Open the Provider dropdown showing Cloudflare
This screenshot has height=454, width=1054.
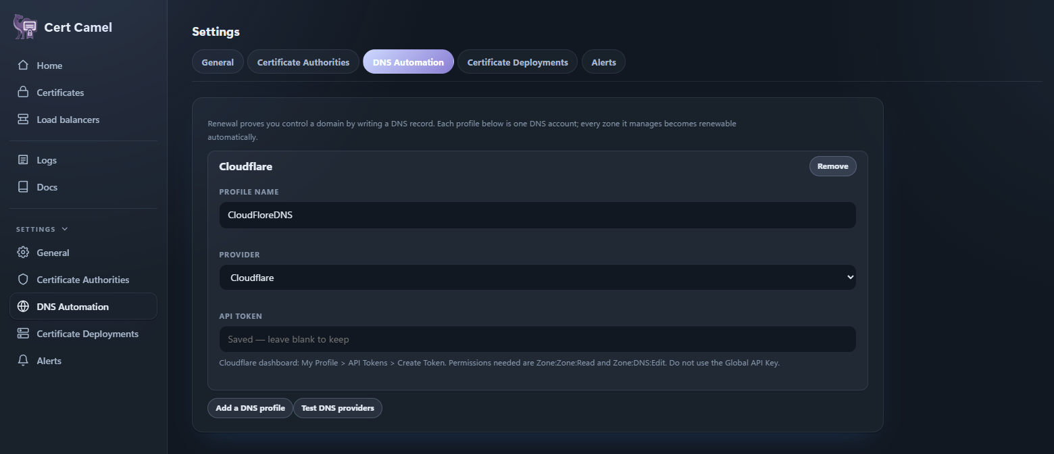[x=538, y=278]
